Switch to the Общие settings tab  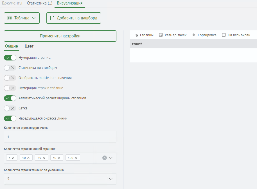point(12,46)
